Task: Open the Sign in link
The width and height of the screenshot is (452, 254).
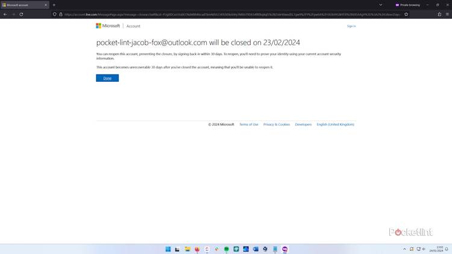Action: pyautogui.click(x=351, y=26)
